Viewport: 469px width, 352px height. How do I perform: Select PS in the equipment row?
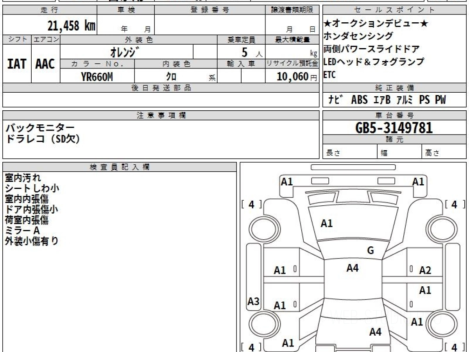(424, 100)
